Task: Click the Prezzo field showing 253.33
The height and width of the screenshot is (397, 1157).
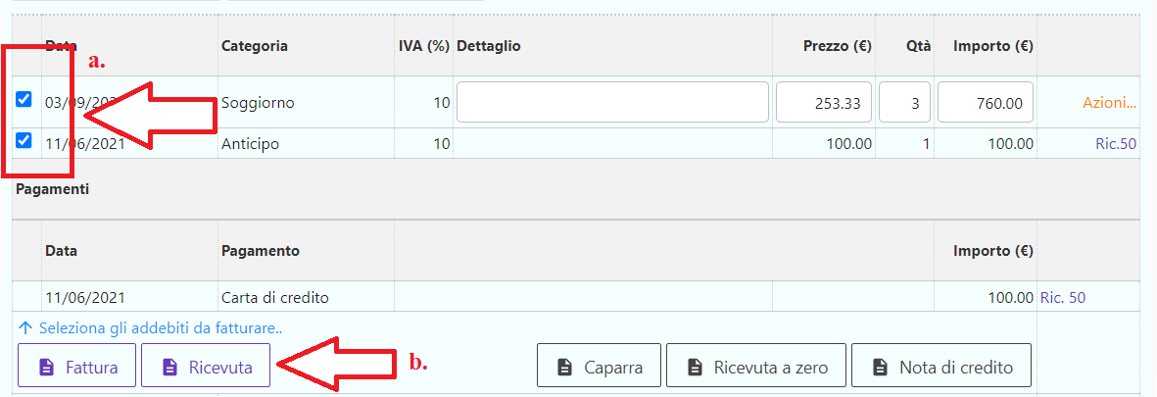Action: pos(824,102)
